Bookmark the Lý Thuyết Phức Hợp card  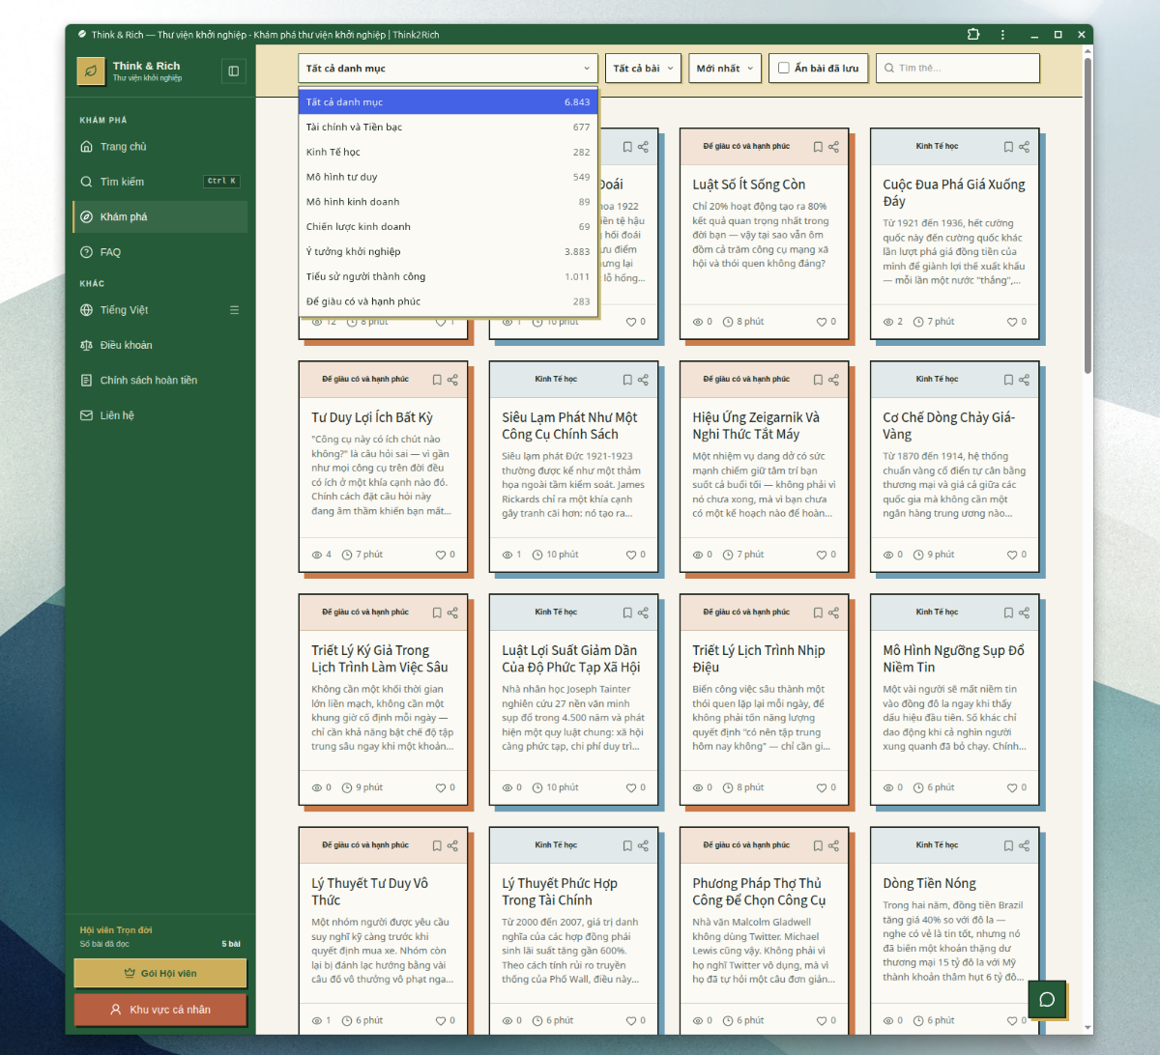tap(627, 845)
